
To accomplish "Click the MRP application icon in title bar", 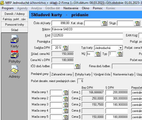I will pos(2,3).
